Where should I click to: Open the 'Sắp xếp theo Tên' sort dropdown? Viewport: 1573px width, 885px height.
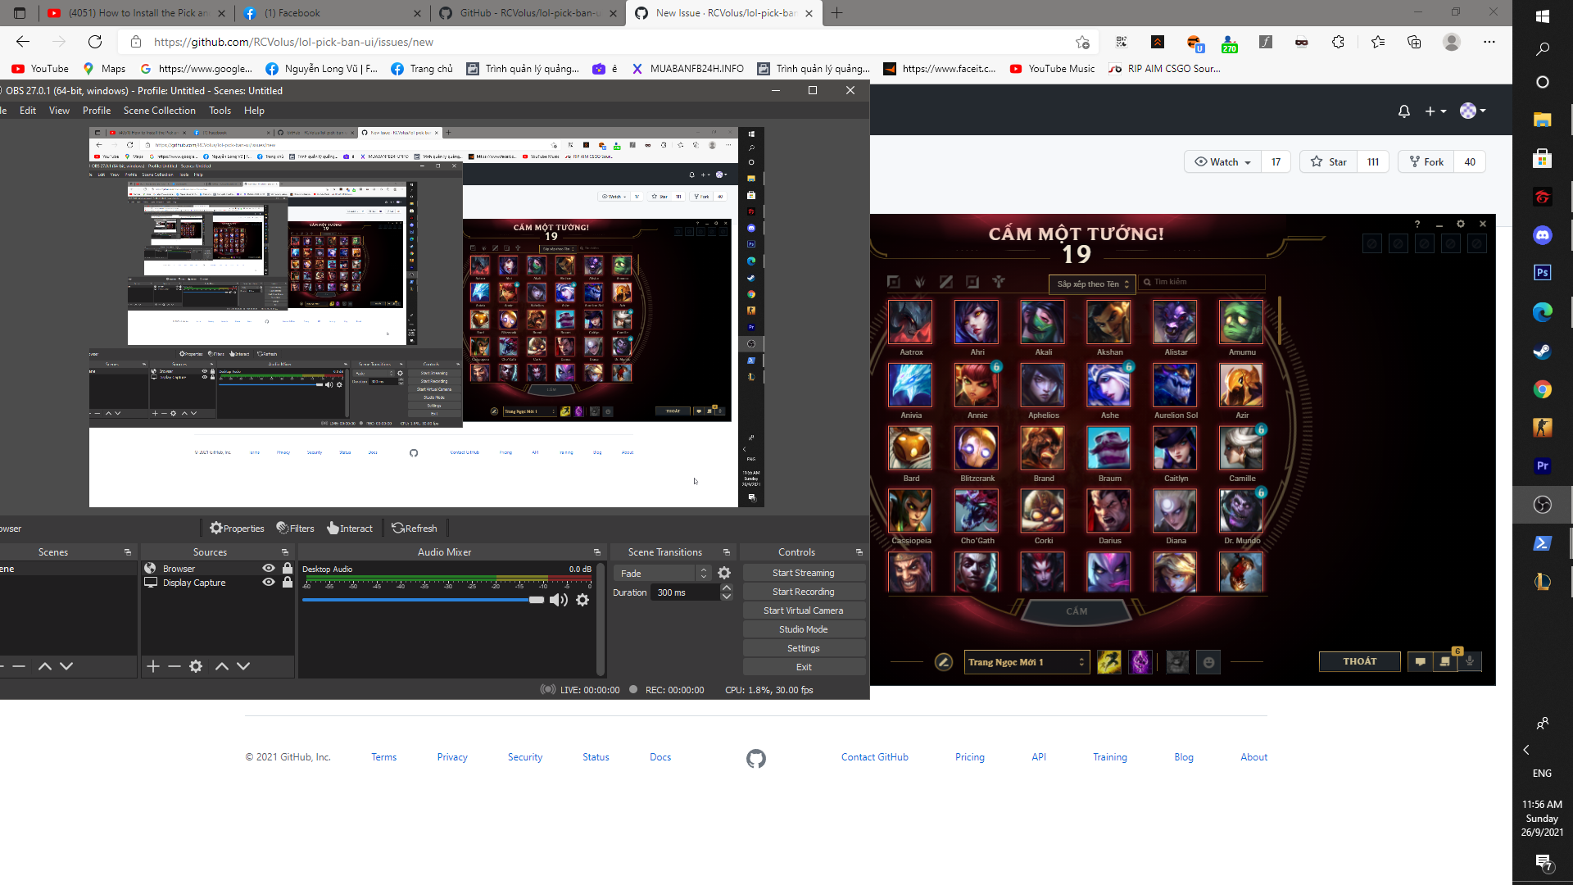(1092, 284)
